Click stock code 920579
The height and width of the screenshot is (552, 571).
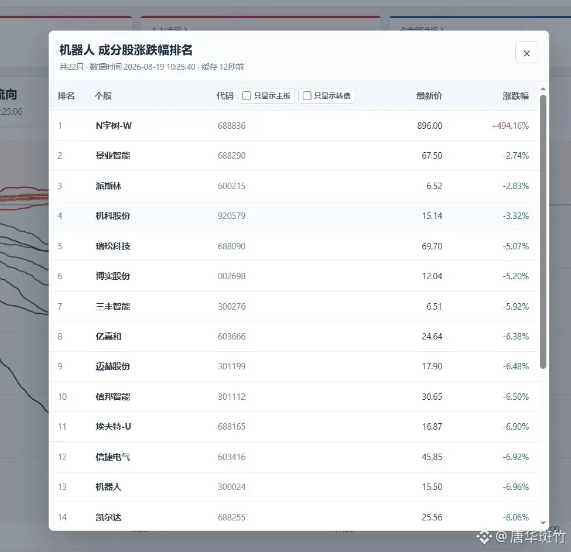click(x=231, y=216)
